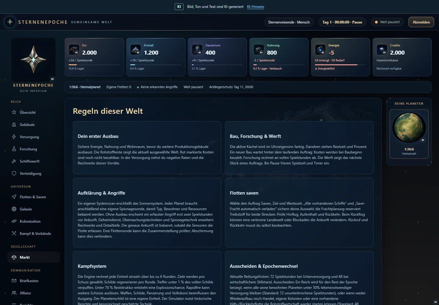Click the Kampf & Verbände crossed swords icon
The width and height of the screenshot is (439, 305).
14,233
